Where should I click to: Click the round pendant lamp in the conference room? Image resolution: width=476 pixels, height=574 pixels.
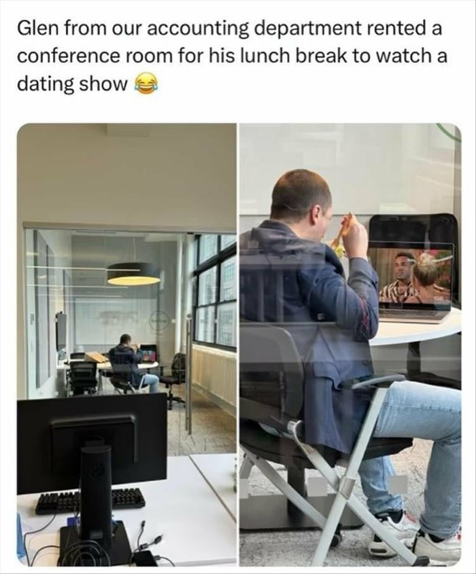click(134, 274)
